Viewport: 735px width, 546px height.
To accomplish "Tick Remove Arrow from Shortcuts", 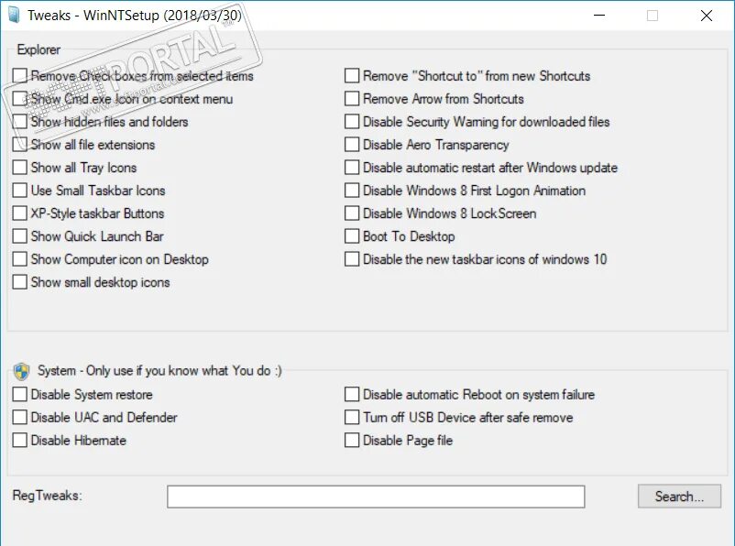I will point(352,98).
